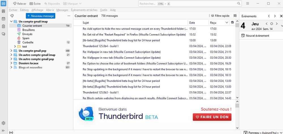Open the Marquer dropdown
Image resolution: width=283 pixels, height=134 pixels.
tap(72, 4)
